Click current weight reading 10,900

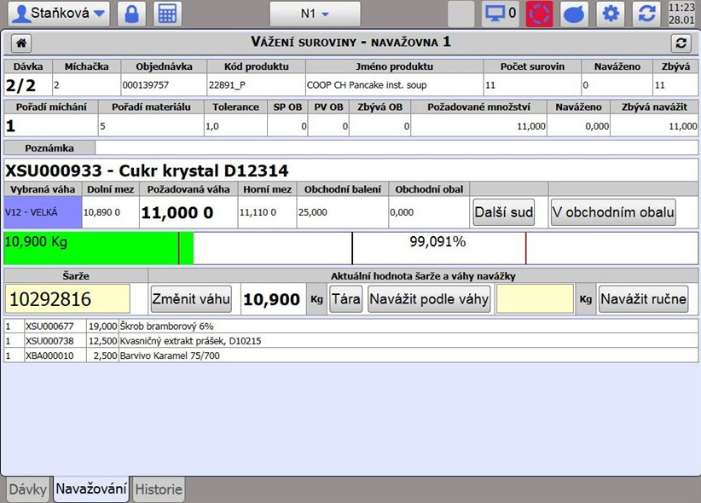pyautogui.click(x=271, y=299)
